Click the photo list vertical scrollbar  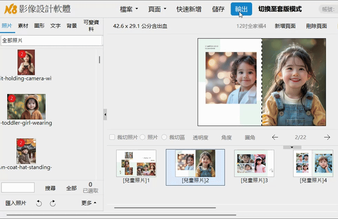(100, 60)
